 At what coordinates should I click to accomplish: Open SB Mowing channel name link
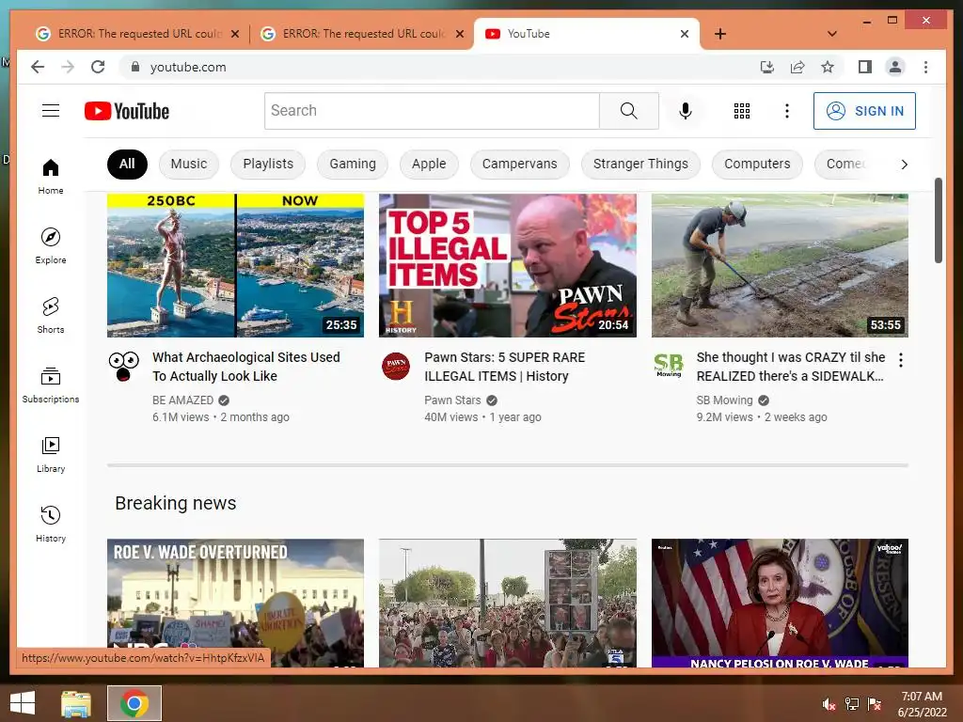[725, 400]
